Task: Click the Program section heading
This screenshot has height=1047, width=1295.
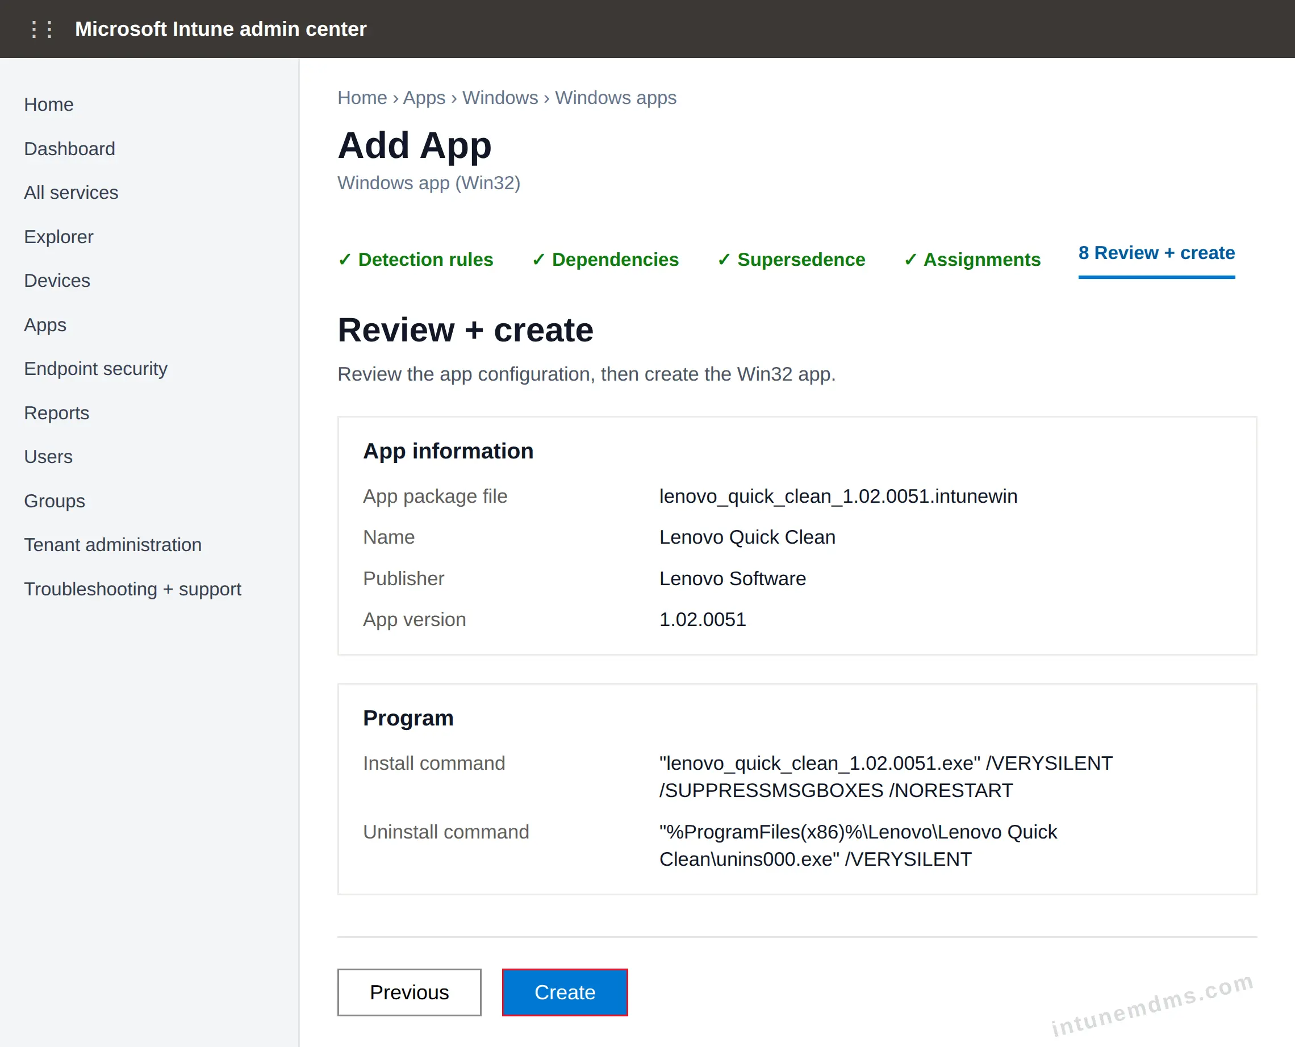Action: [408, 718]
